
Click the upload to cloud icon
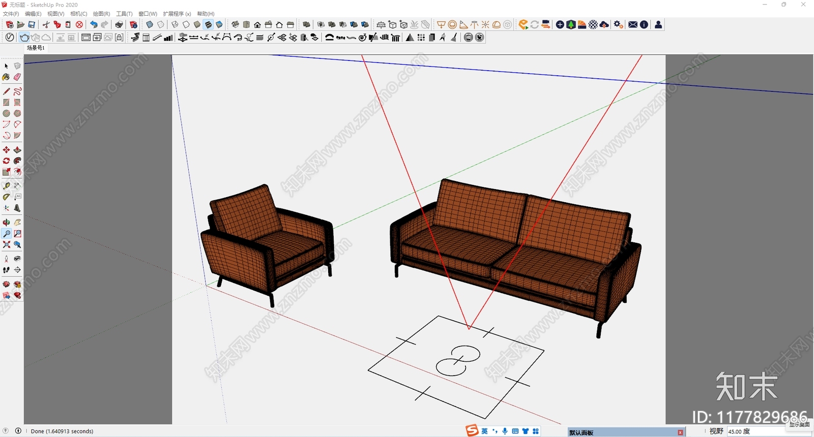click(x=604, y=24)
